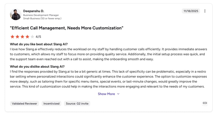Image resolution: width=216 pixels, height=115 pixels.
Task: Click the 4/5 rating score text
Action: pyautogui.click(x=38, y=37)
